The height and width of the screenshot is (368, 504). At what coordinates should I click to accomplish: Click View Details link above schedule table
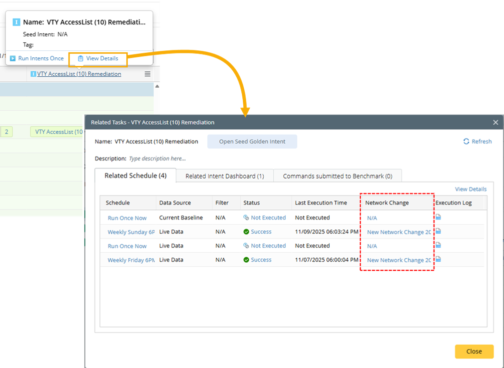(471, 189)
